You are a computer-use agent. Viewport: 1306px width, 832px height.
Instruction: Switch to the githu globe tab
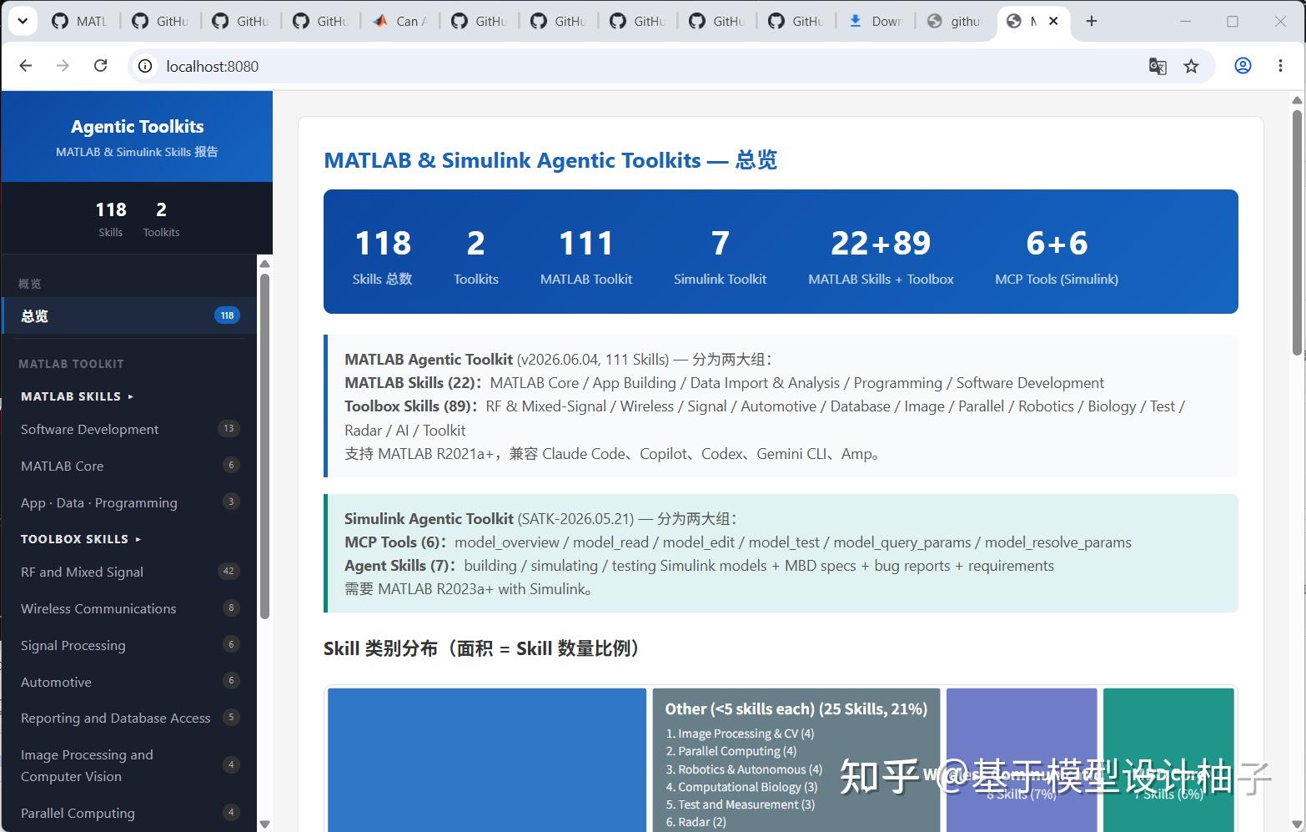click(956, 21)
